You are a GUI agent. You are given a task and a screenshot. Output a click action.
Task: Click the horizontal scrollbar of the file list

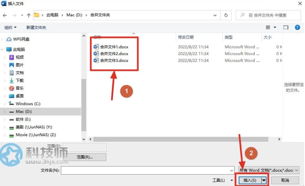pos(181,139)
